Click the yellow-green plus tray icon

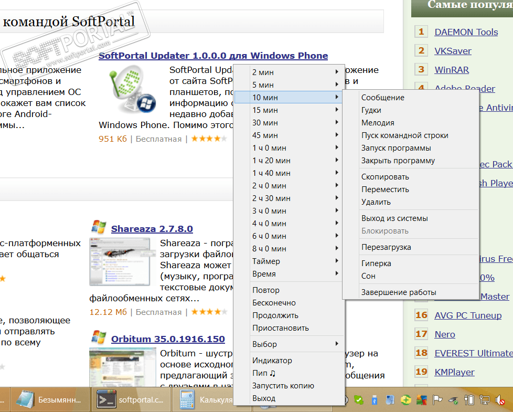405,399
